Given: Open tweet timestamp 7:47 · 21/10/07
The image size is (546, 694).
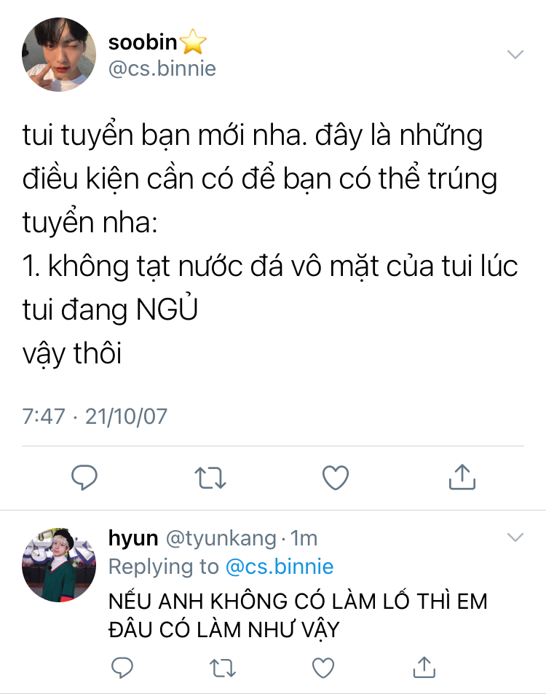Looking at the screenshot, I should 95,417.
